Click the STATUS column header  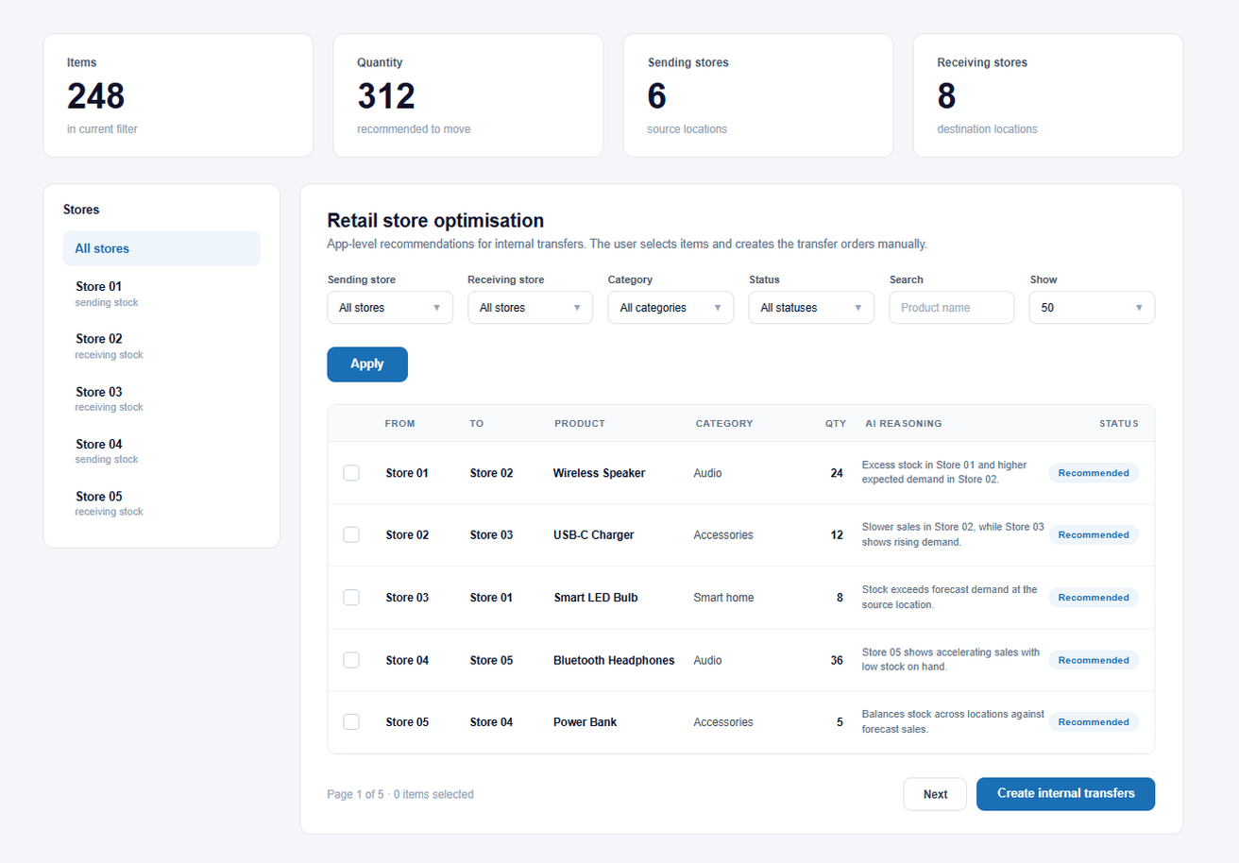click(x=1119, y=424)
